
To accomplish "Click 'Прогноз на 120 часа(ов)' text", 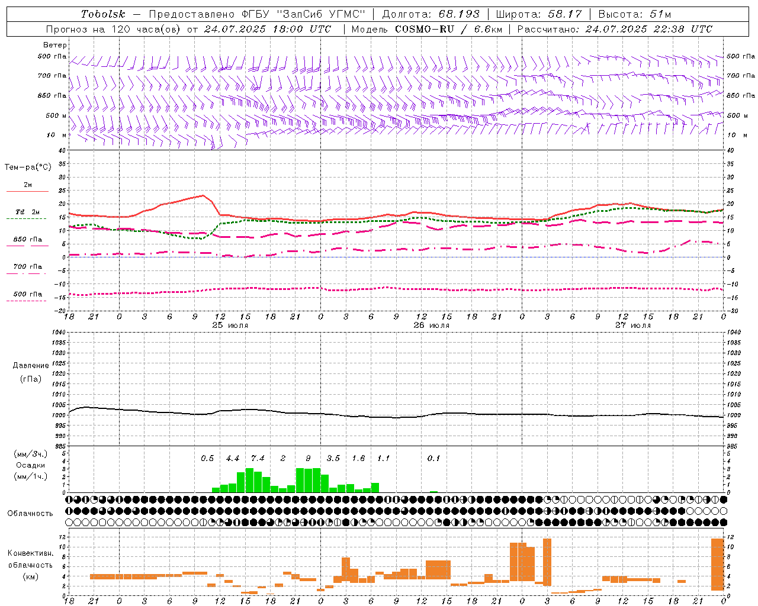I will pyautogui.click(x=114, y=29).
